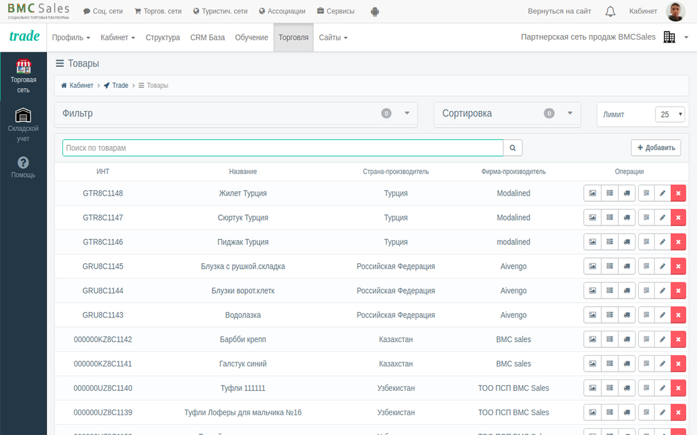Switch to the CRM База tab

208,37
